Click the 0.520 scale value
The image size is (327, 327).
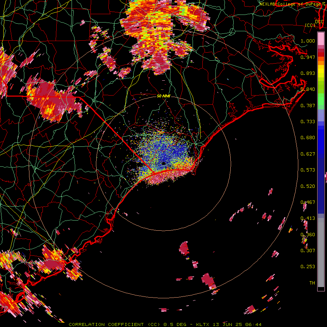point(308,186)
